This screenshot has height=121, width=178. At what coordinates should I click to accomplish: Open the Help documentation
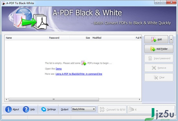29,109
